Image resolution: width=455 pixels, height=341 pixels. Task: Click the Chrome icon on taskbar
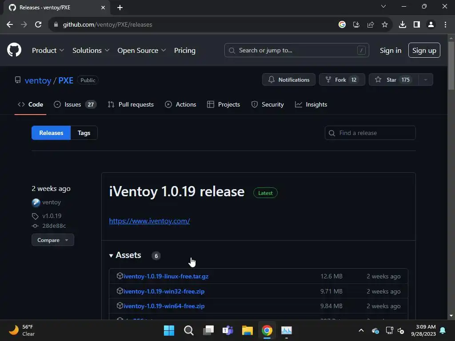point(267,330)
